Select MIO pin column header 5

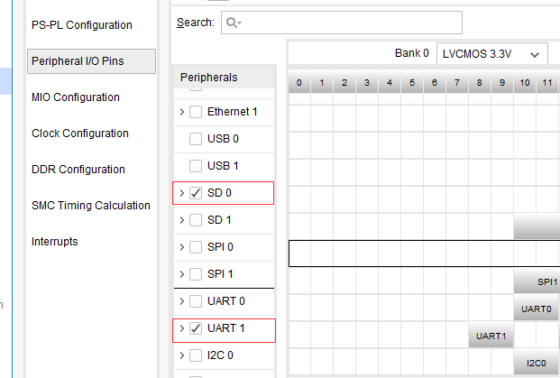[x=412, y=82]
